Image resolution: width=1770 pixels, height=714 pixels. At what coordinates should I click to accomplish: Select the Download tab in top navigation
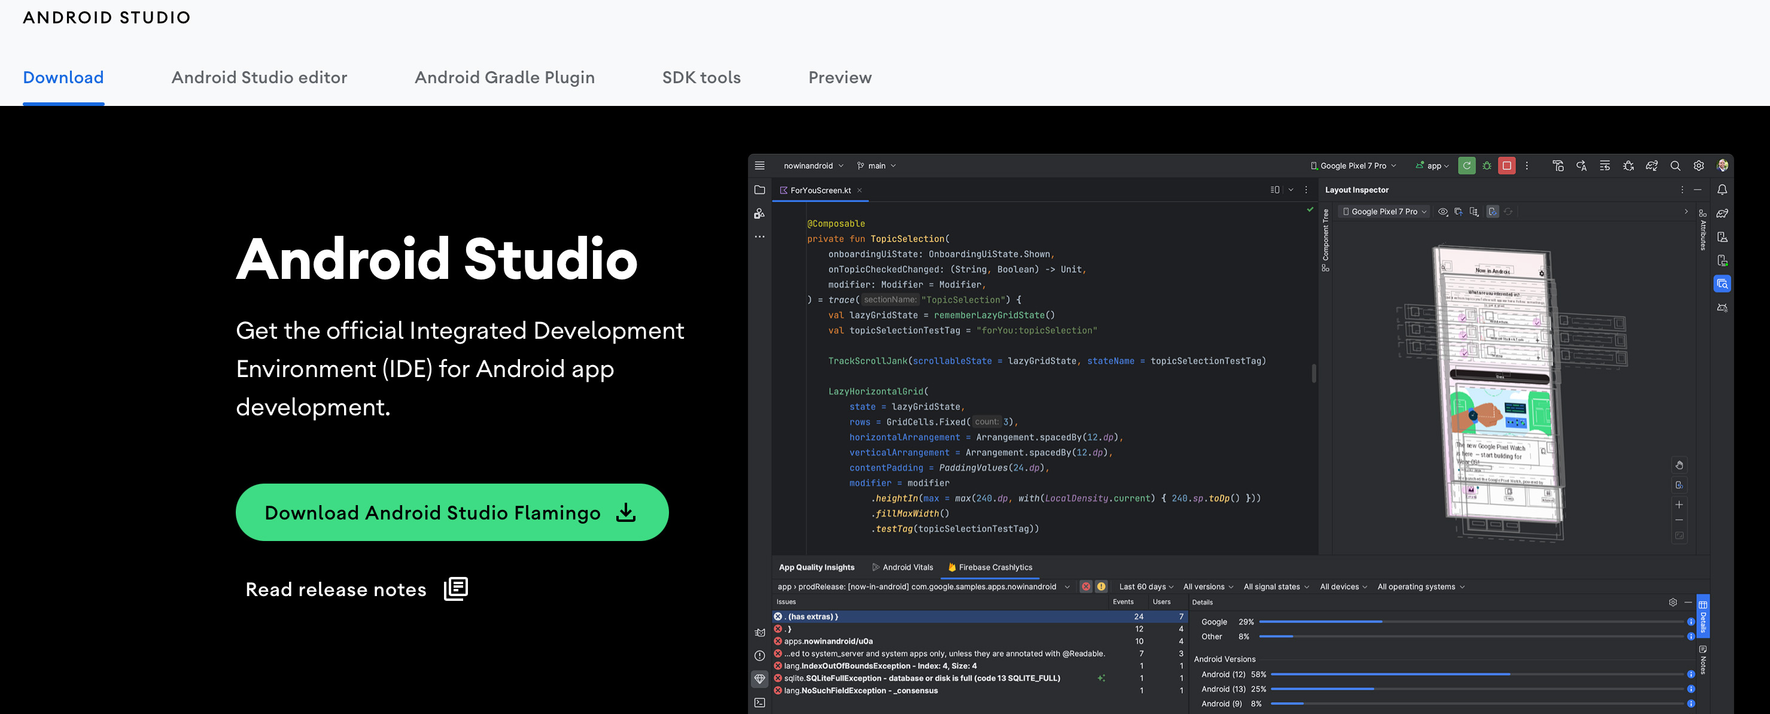point(63,77)
